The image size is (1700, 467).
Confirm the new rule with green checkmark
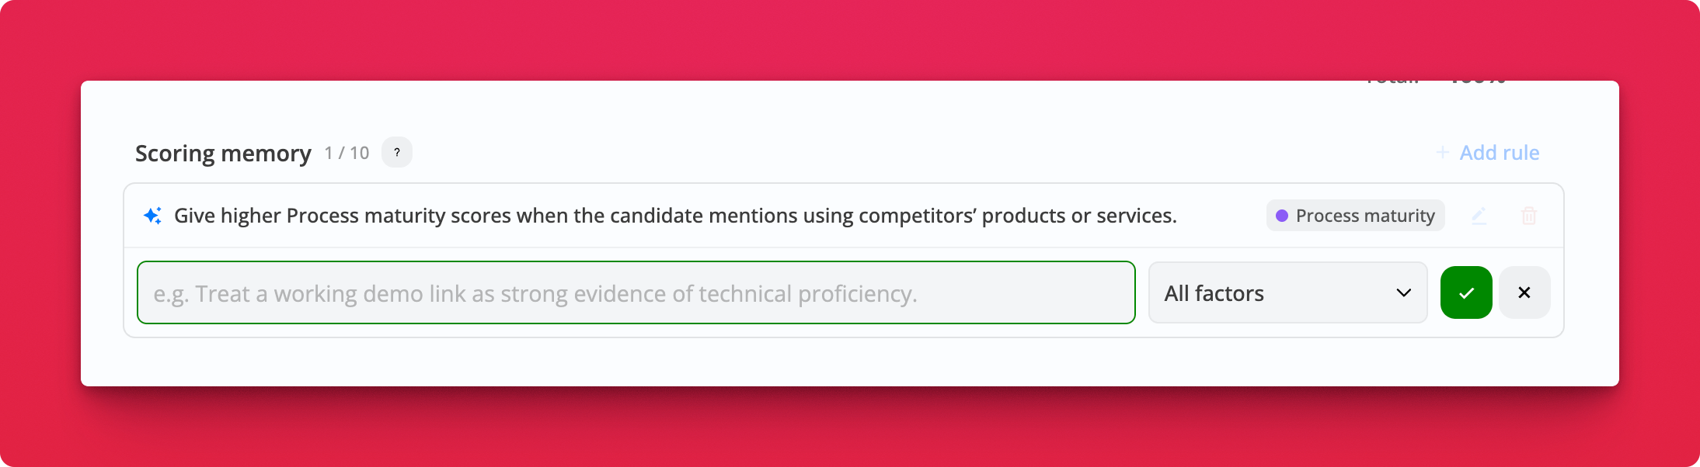click(x=1466, y=292)
